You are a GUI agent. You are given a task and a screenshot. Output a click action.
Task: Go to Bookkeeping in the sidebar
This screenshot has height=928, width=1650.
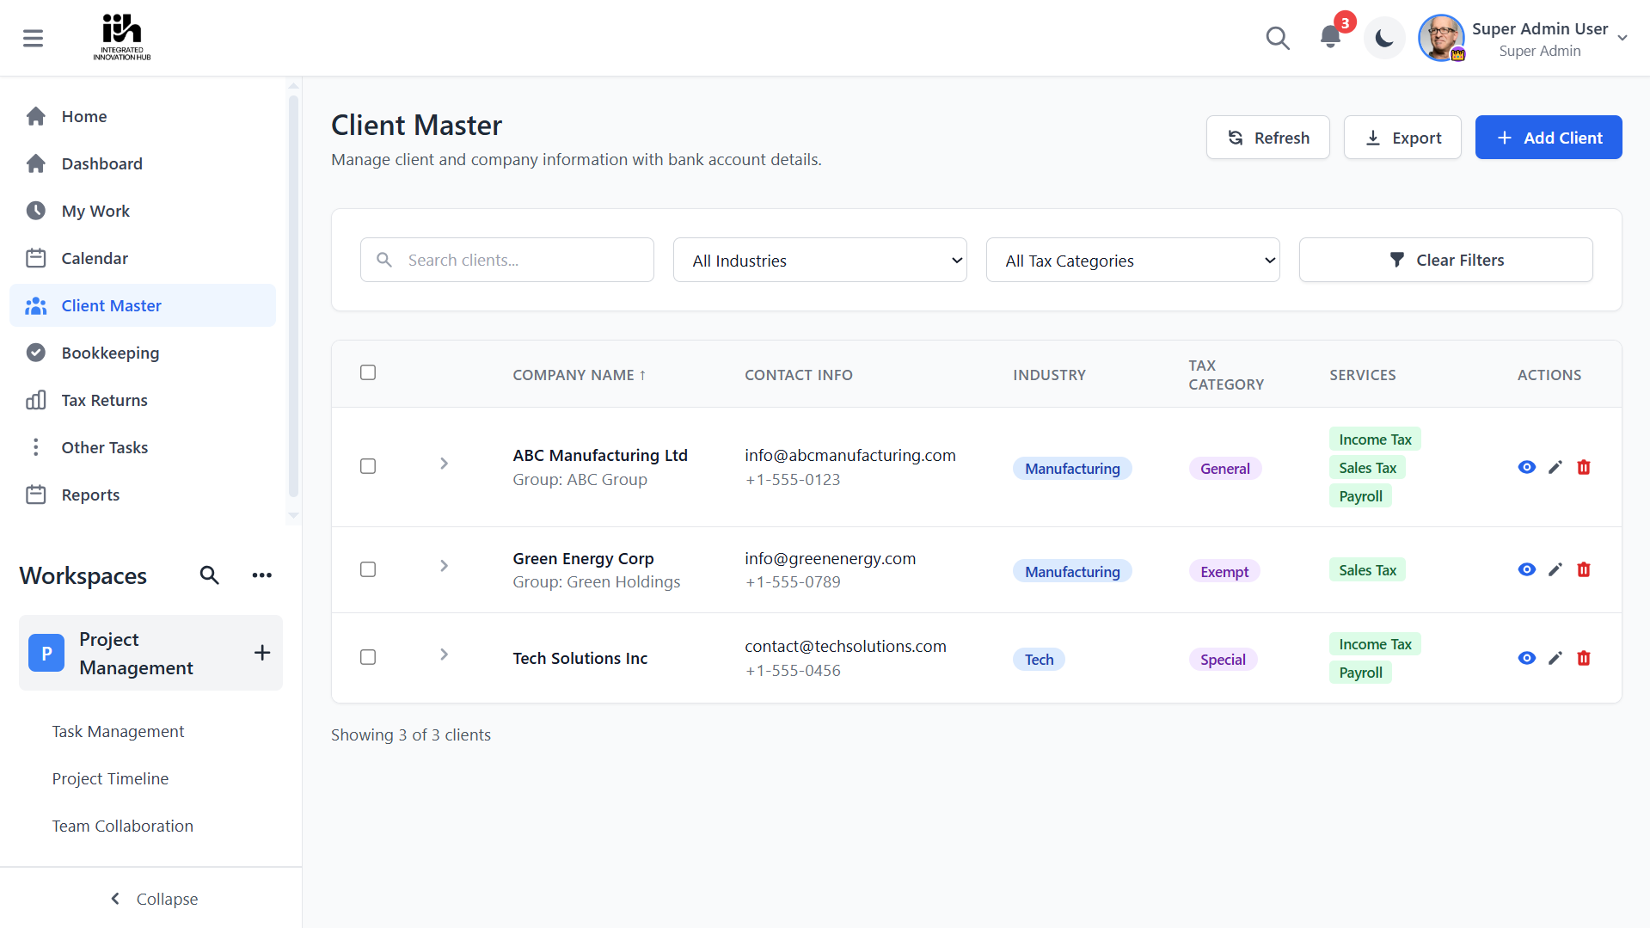pos(110,353)
